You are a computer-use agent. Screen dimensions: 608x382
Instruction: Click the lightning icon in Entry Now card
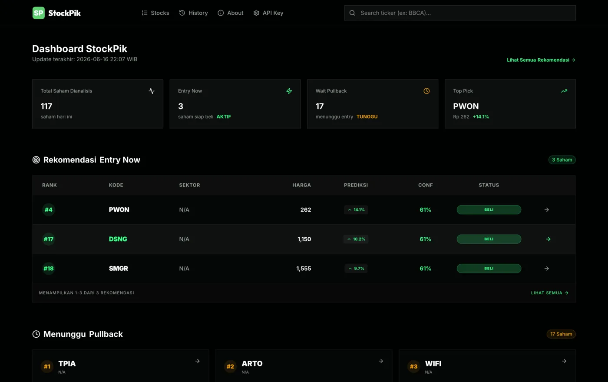[289, 91]
